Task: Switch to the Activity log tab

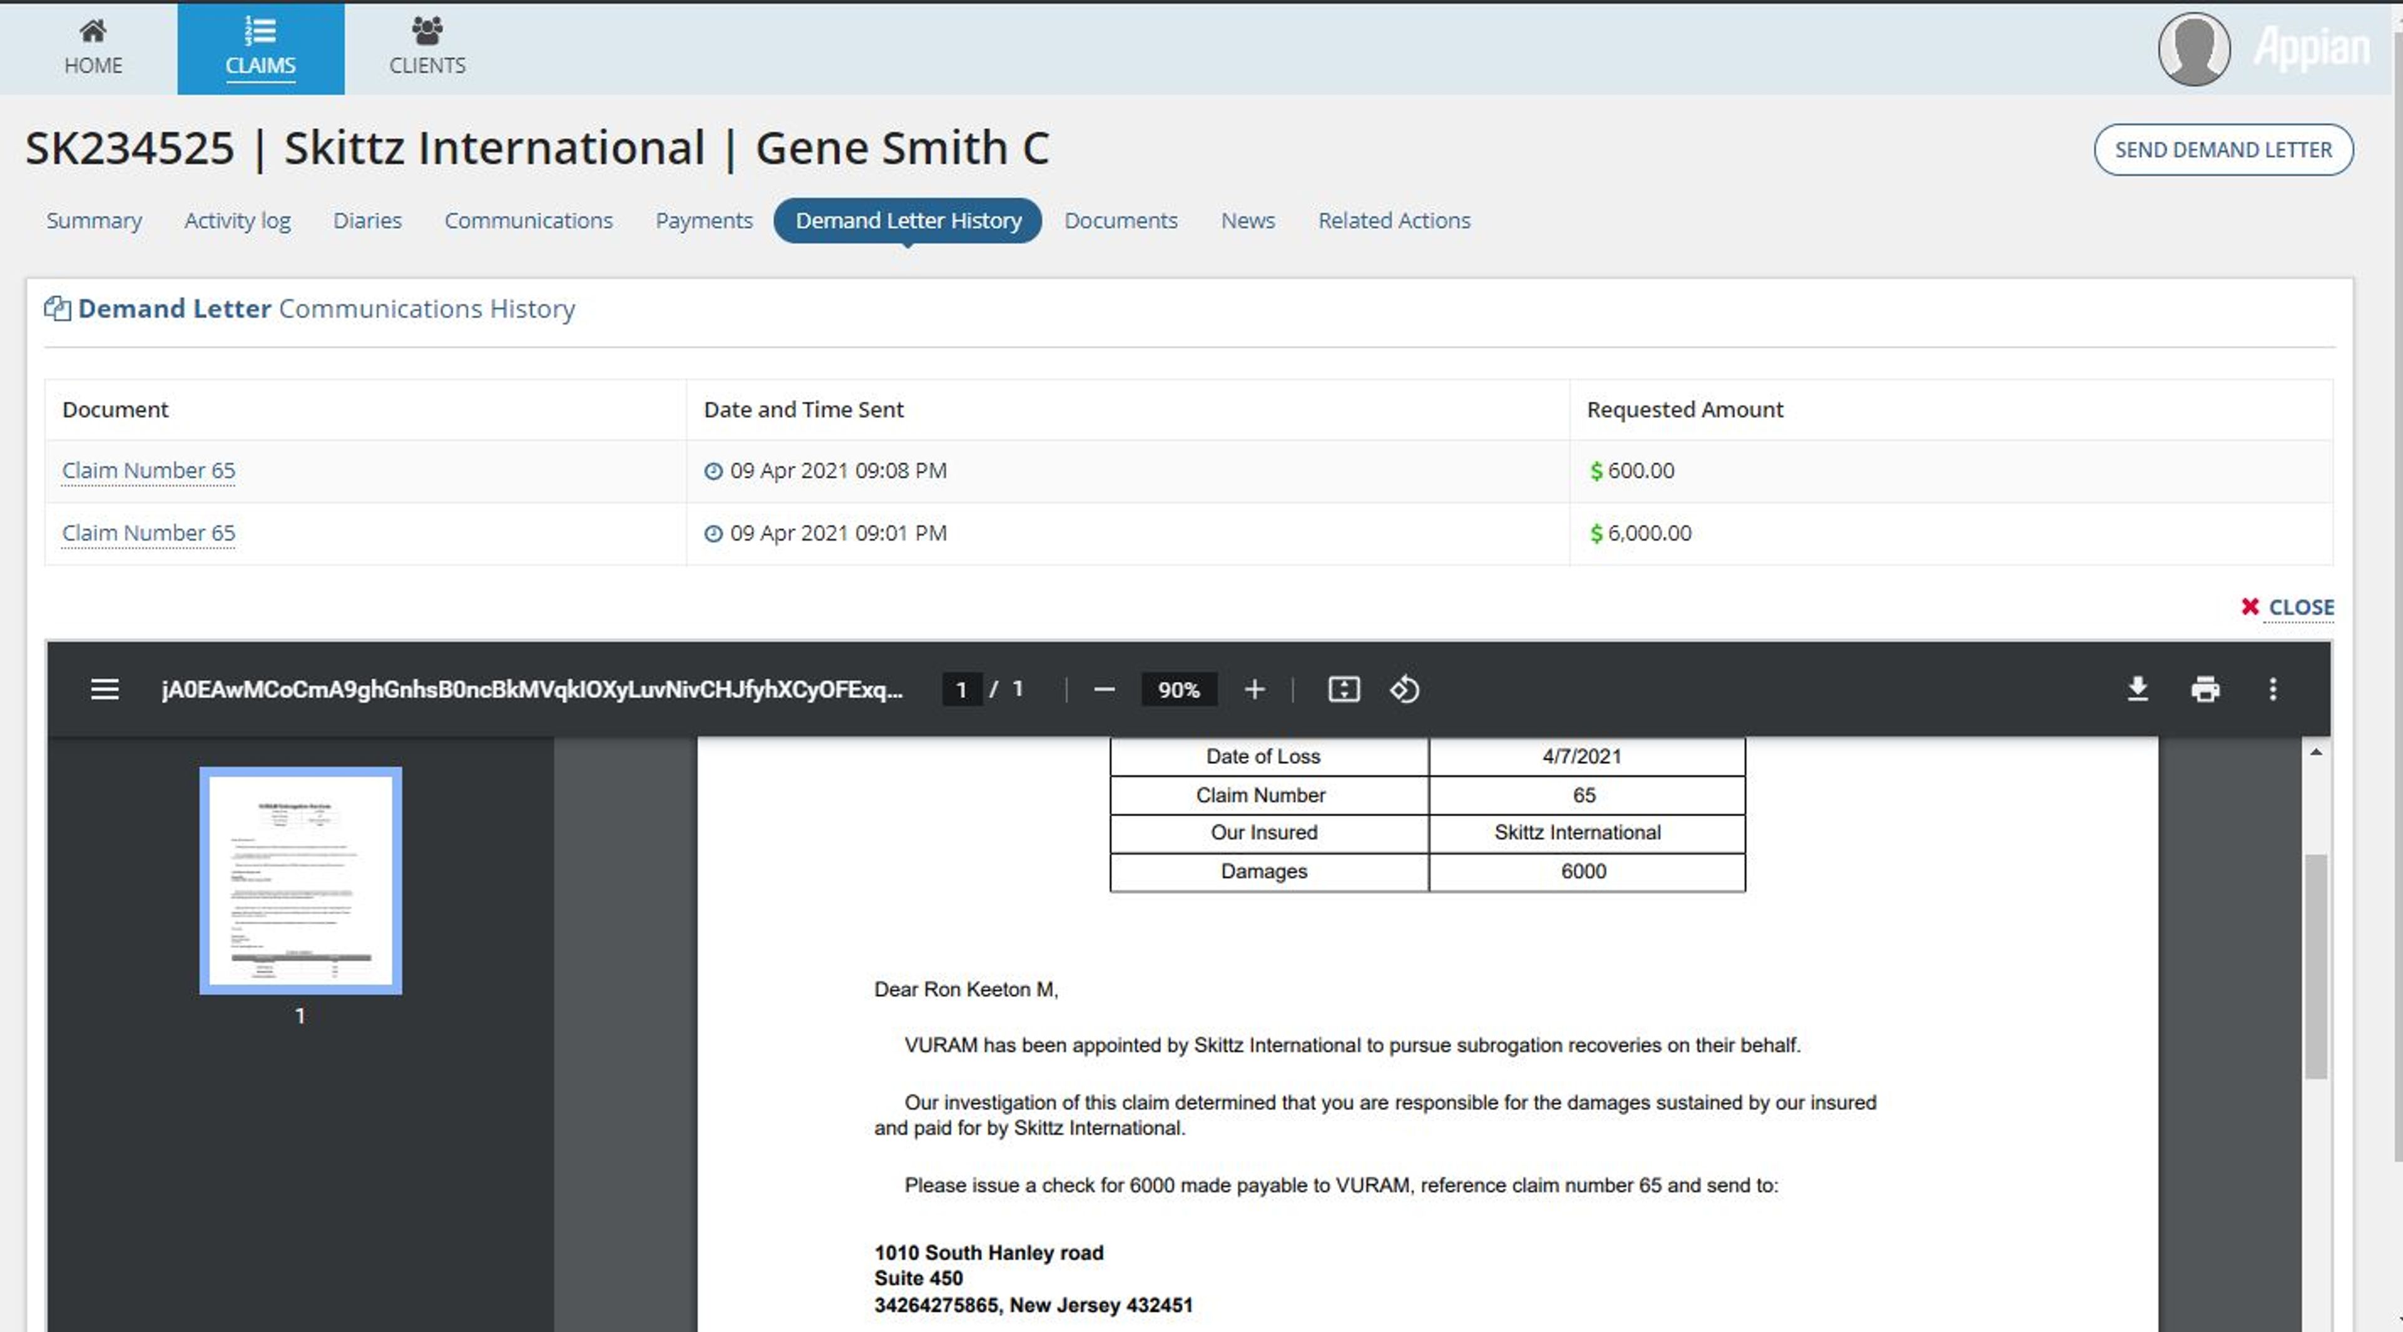Action: point(237,221)
